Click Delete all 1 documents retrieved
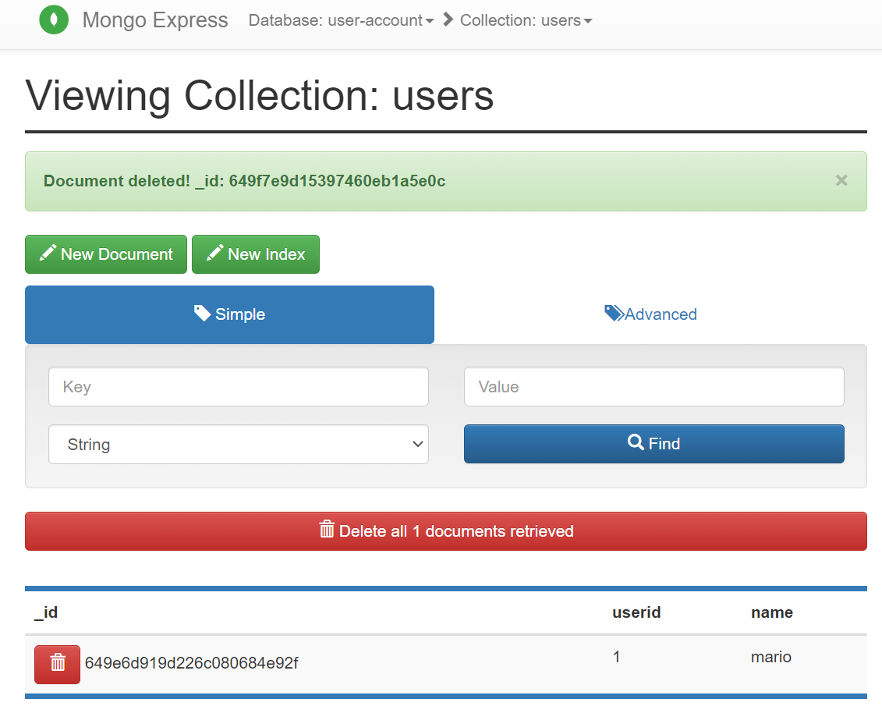 pos(445,531)
